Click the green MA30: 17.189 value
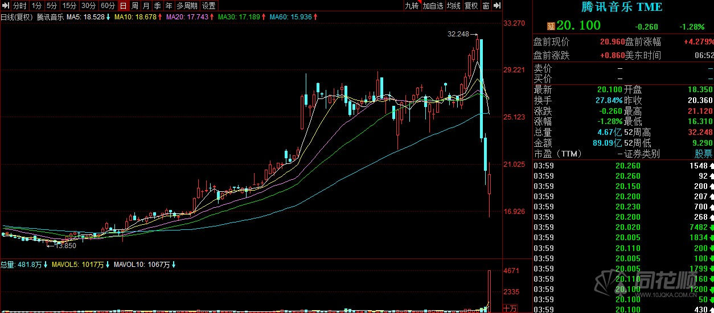The width and height of the screenshot is (714, 313). (x=239, y=17)
